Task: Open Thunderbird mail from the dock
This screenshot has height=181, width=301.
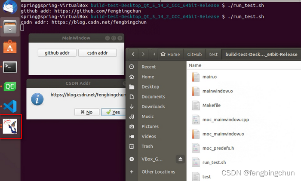Action: click(10, 7)
